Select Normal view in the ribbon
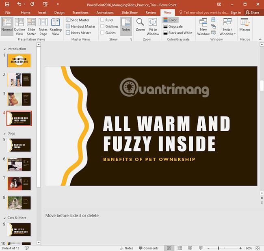This screenshot has height=251, width=264. (x=7, y=26)
